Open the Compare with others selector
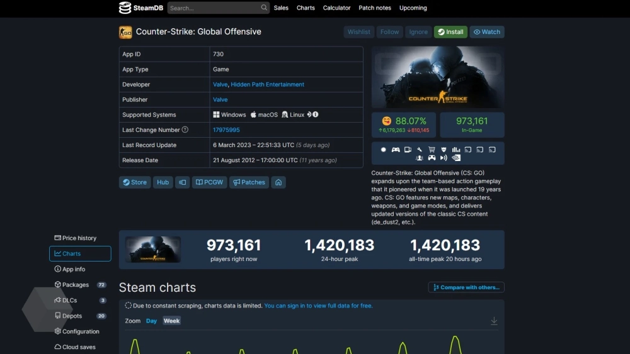 click(466, 287)
